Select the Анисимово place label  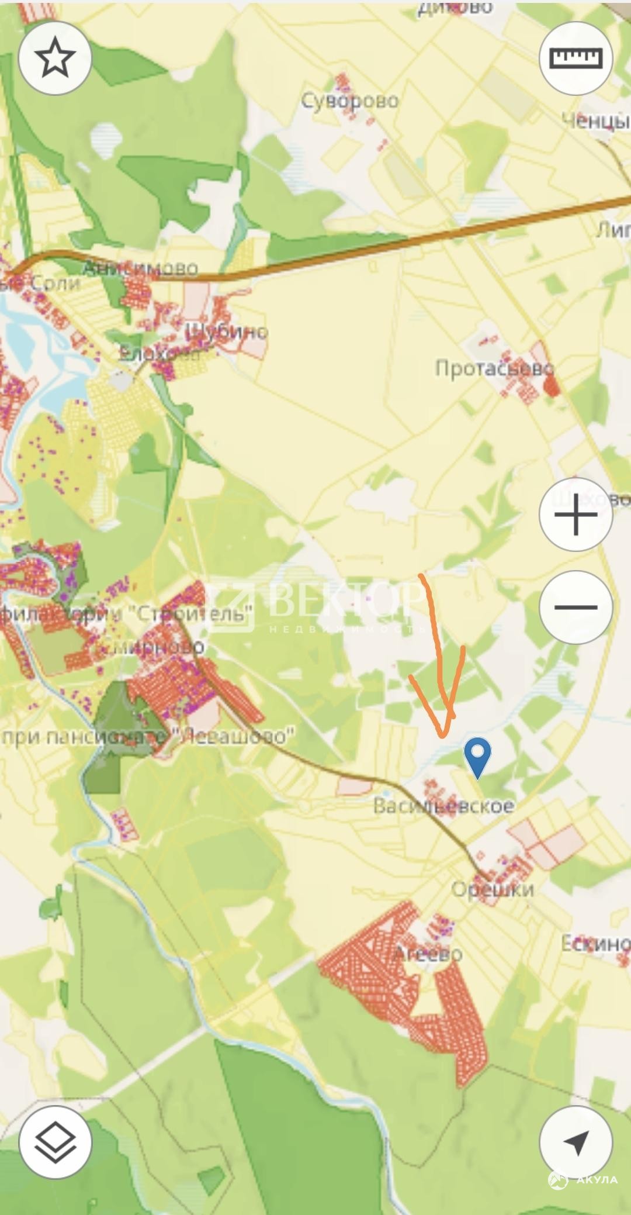(x=140, y=268)
